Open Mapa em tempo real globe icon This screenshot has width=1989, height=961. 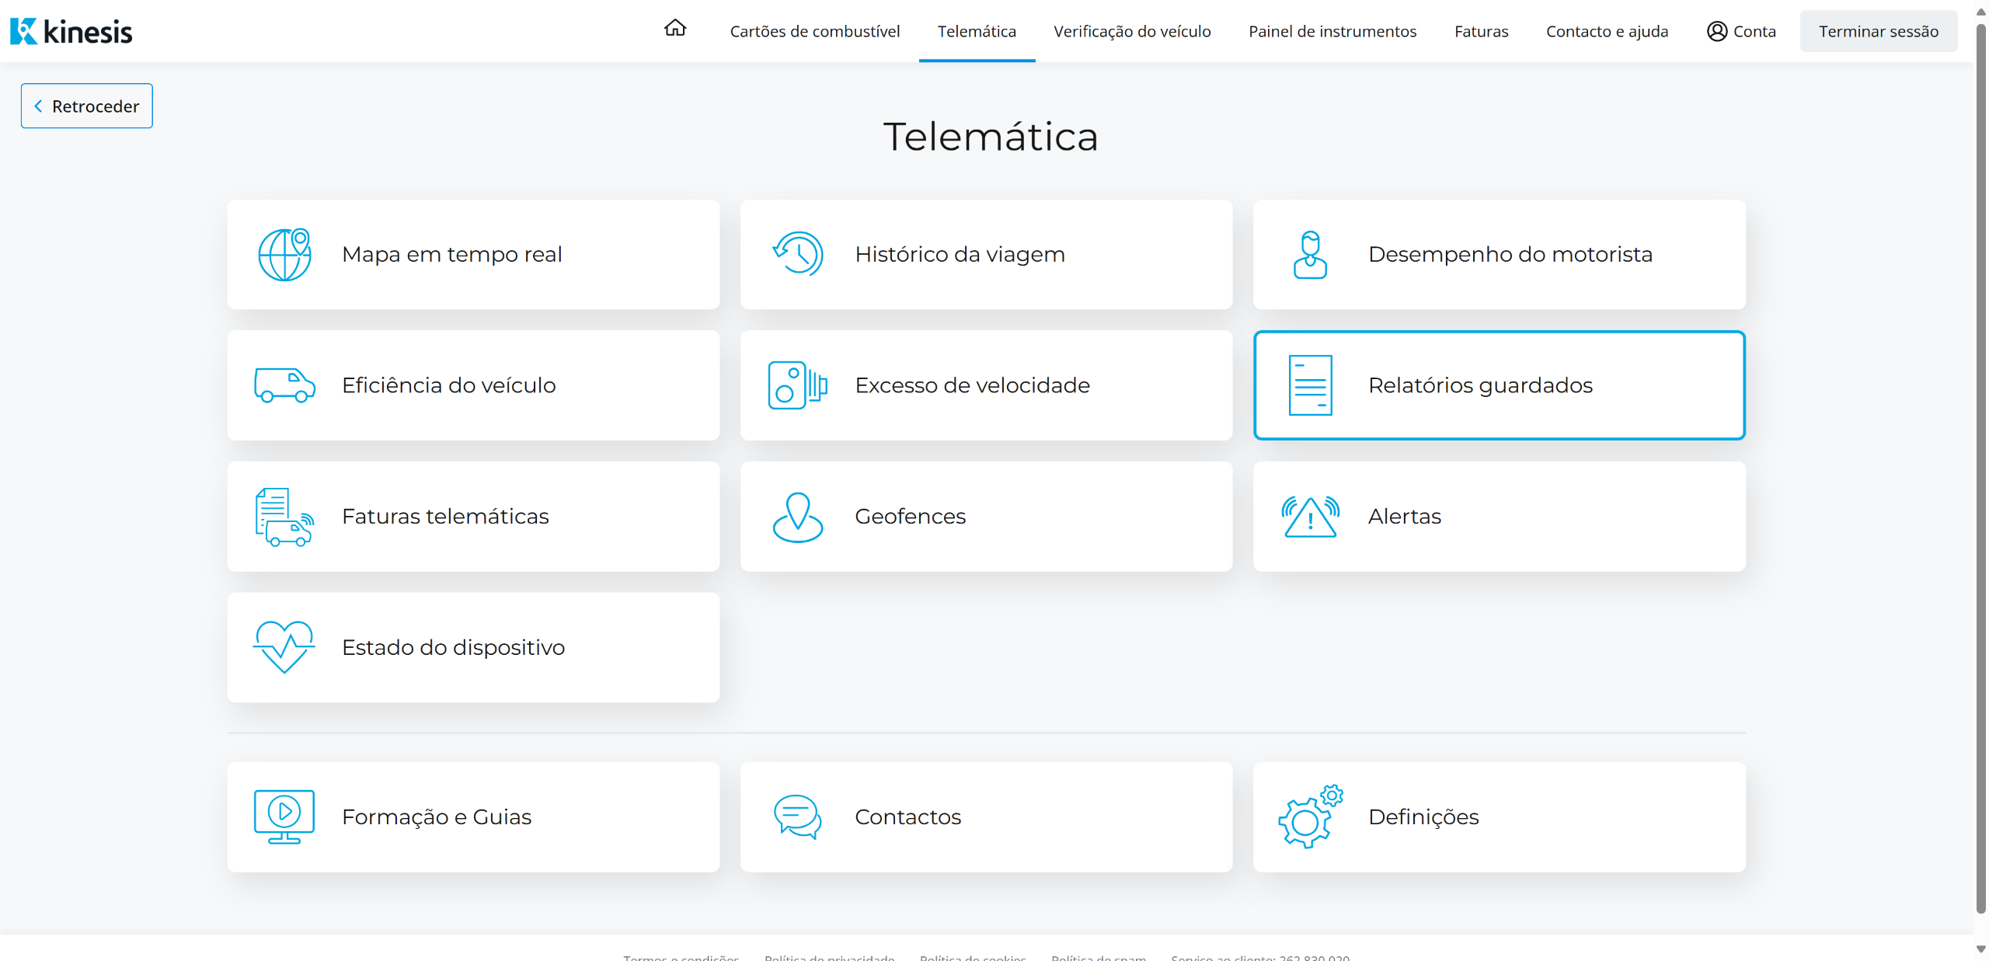(284, 255)
